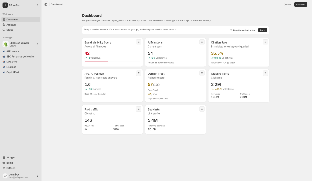Open the EShopSet workspace switcher chevron
This screenshot has height=181, width=312.
(x=37, y=5)
